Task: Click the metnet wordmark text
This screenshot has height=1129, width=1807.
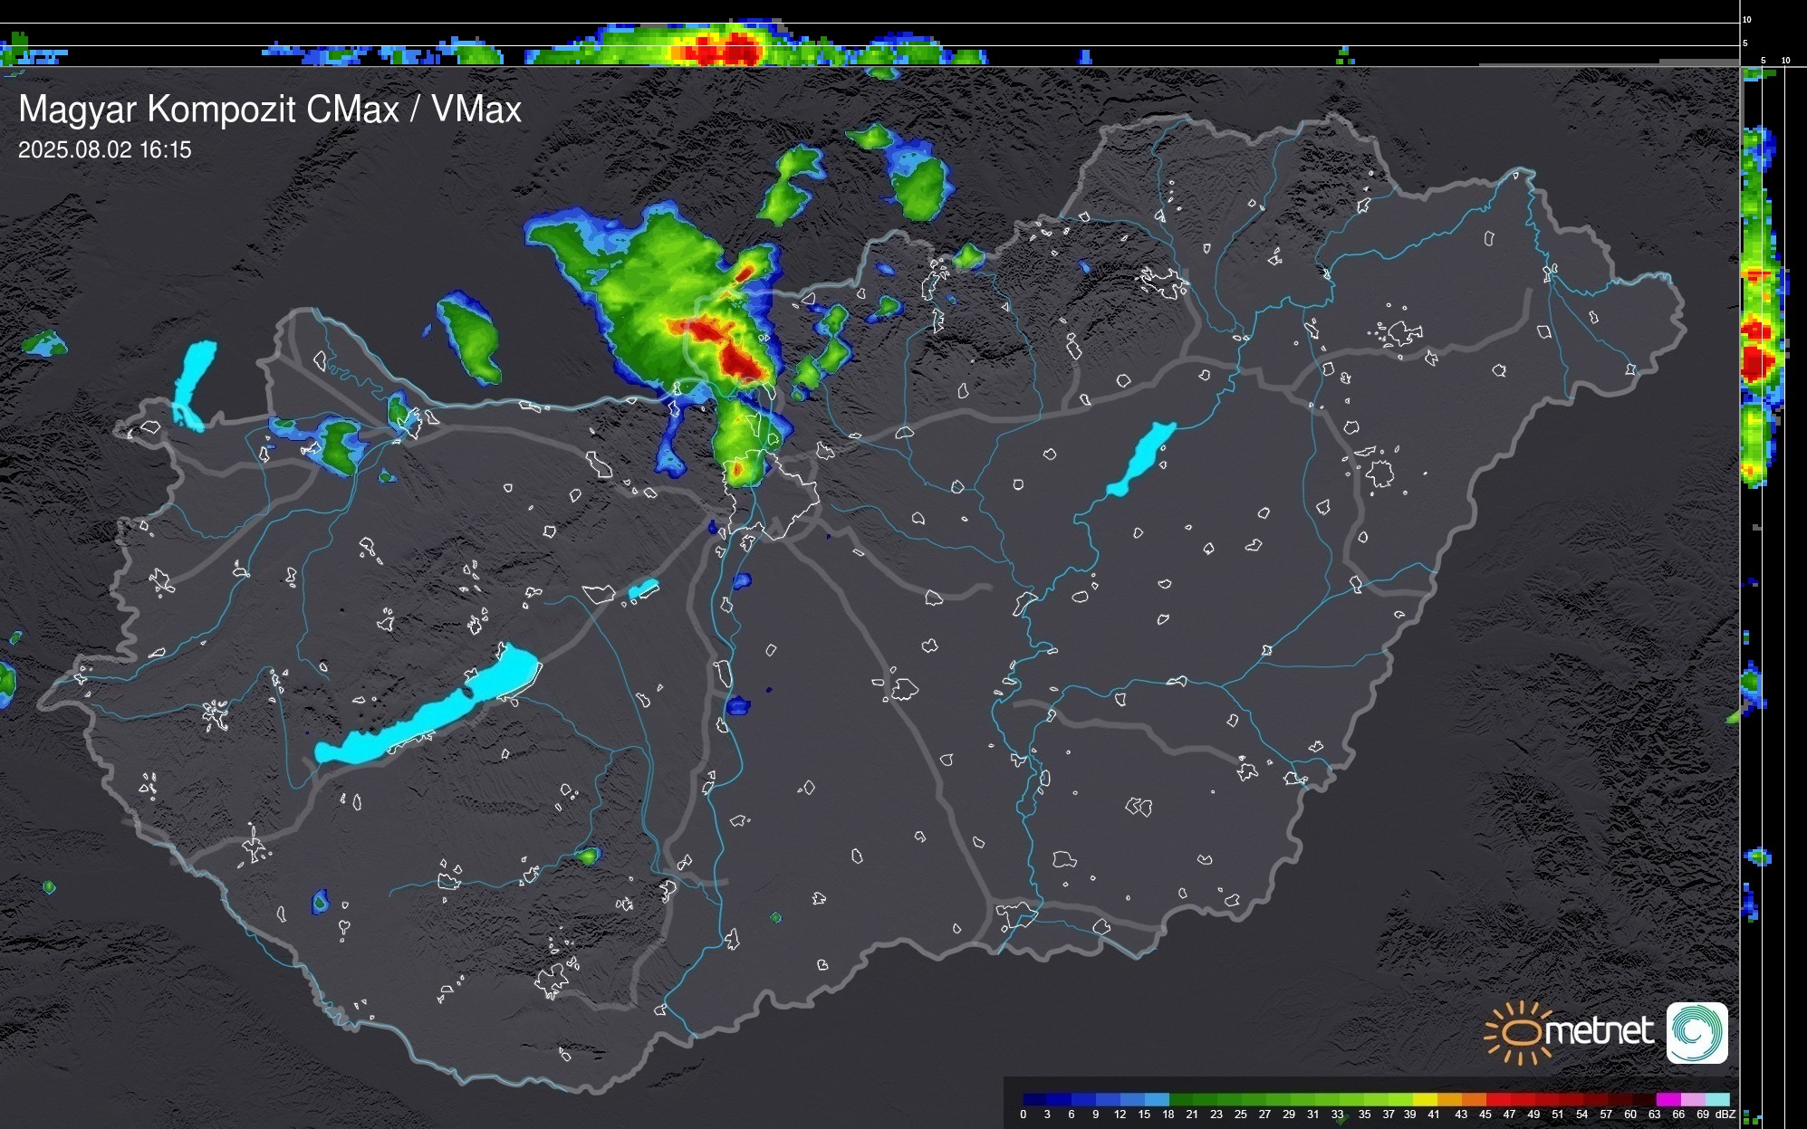Action: click(x=1599, y=1031)
